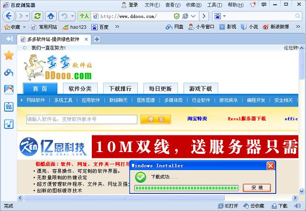Viewport: 306px width, 211px height.
Task: Select the 软件分类 site tab
Action: tap(80, 89)
